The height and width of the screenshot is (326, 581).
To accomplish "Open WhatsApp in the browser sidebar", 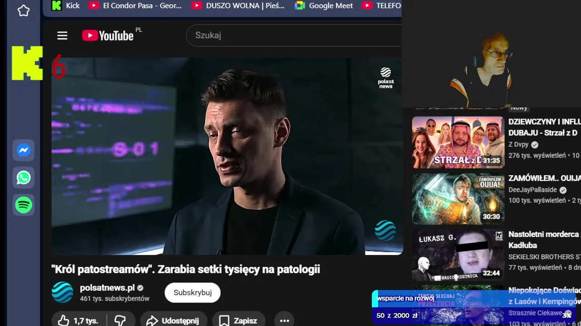I will (x=24, y=177).
